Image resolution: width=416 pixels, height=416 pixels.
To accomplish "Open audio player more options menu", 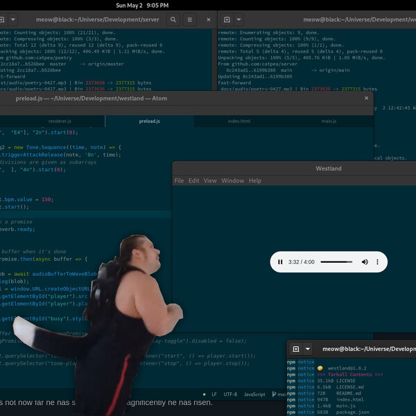I will [x=377, y=262].
